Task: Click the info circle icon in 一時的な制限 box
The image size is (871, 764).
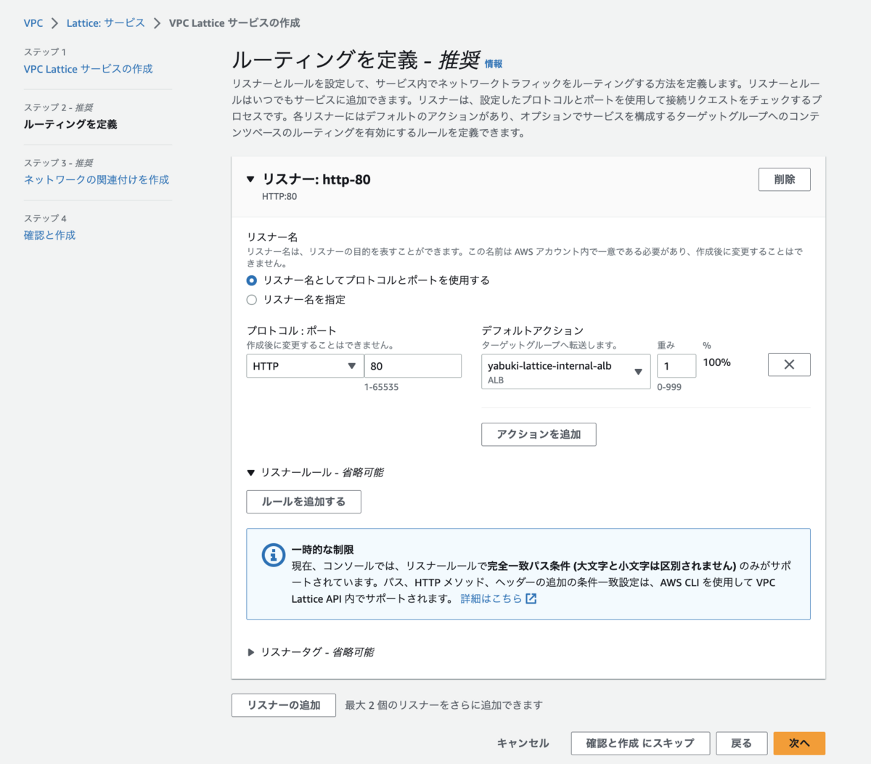Action: (x=274, y=556)
